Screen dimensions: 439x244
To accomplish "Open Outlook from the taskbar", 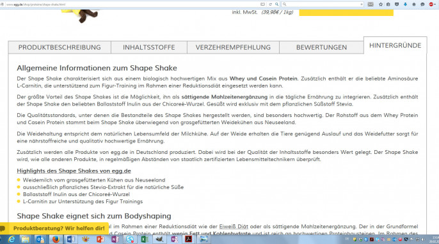I will click(x=40, y=240).
